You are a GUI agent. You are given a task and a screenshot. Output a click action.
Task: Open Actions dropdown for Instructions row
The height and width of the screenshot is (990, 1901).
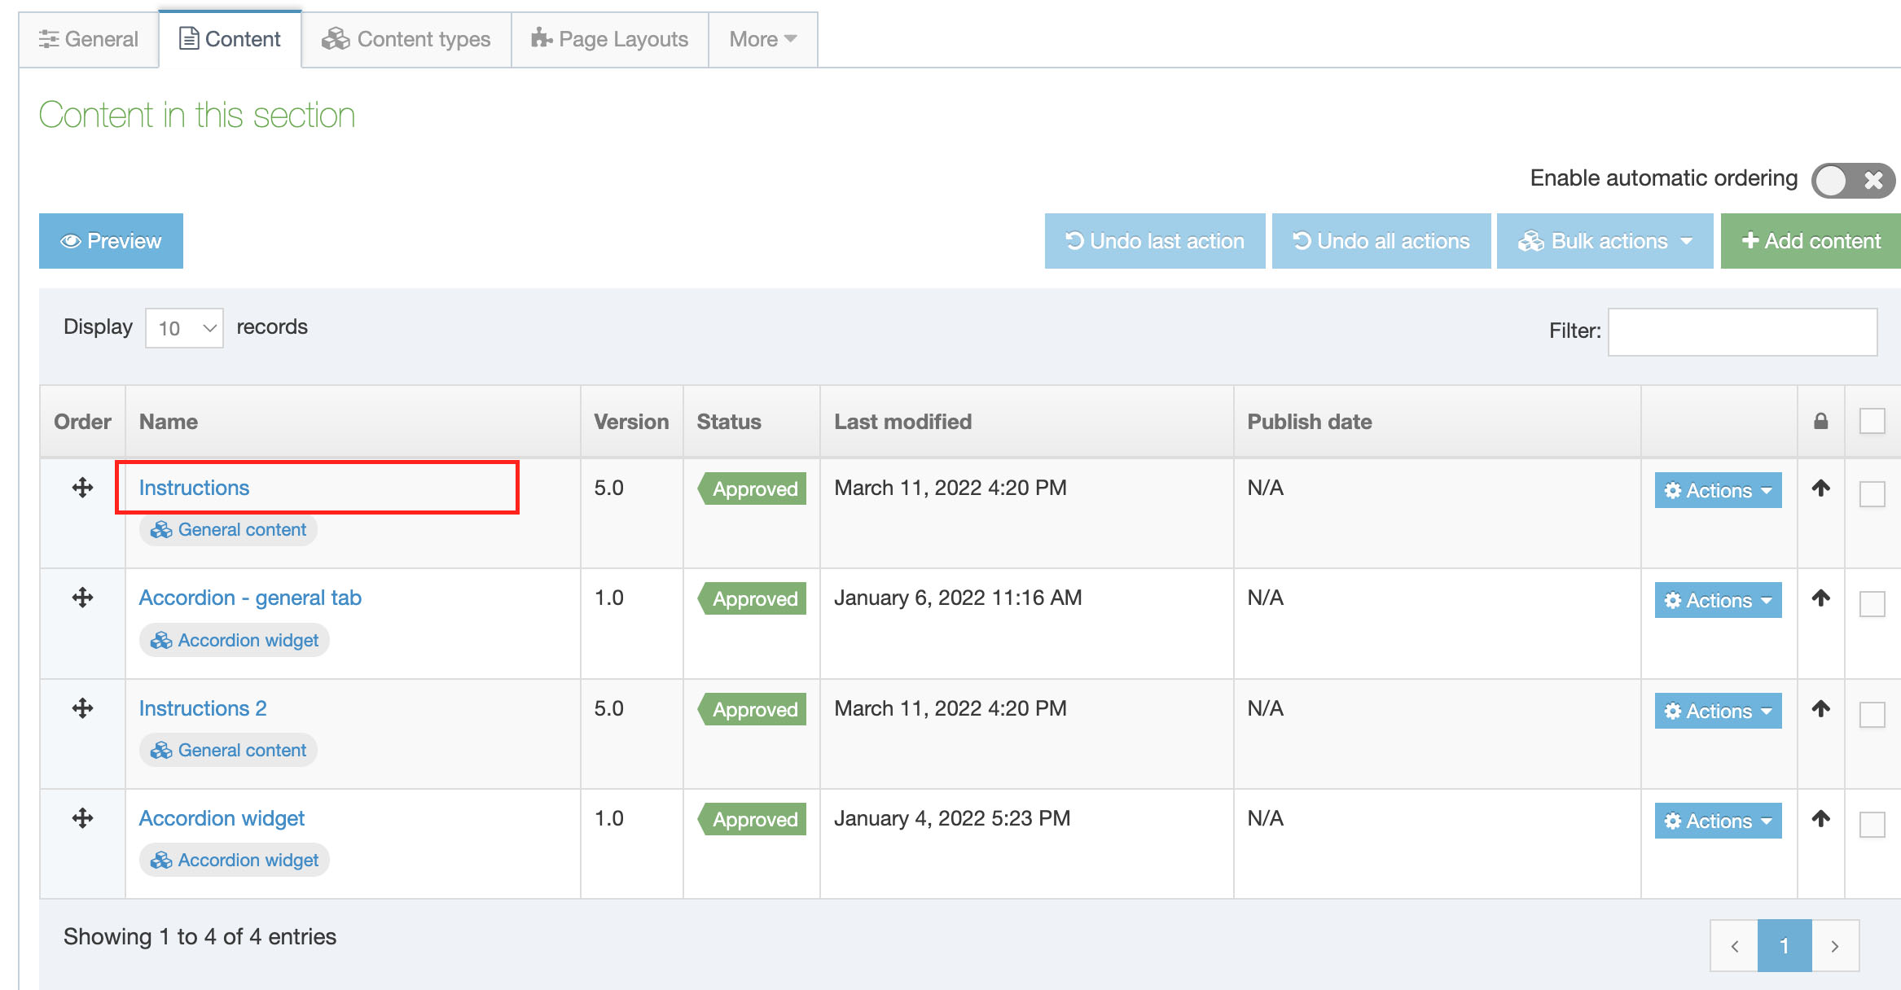(x=1717, y=490)
